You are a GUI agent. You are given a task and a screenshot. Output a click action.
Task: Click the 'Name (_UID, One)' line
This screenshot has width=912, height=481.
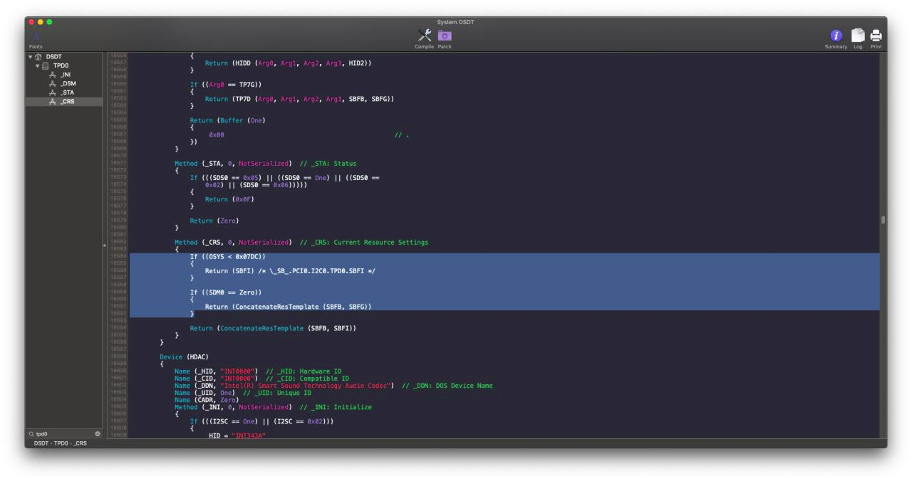point(242,393)
